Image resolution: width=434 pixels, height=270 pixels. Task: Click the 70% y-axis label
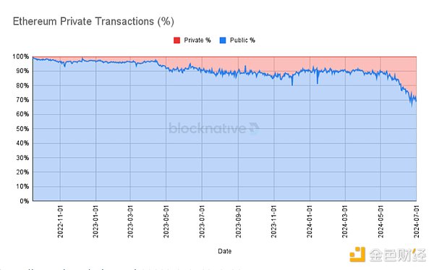click(x=22, y=100)
